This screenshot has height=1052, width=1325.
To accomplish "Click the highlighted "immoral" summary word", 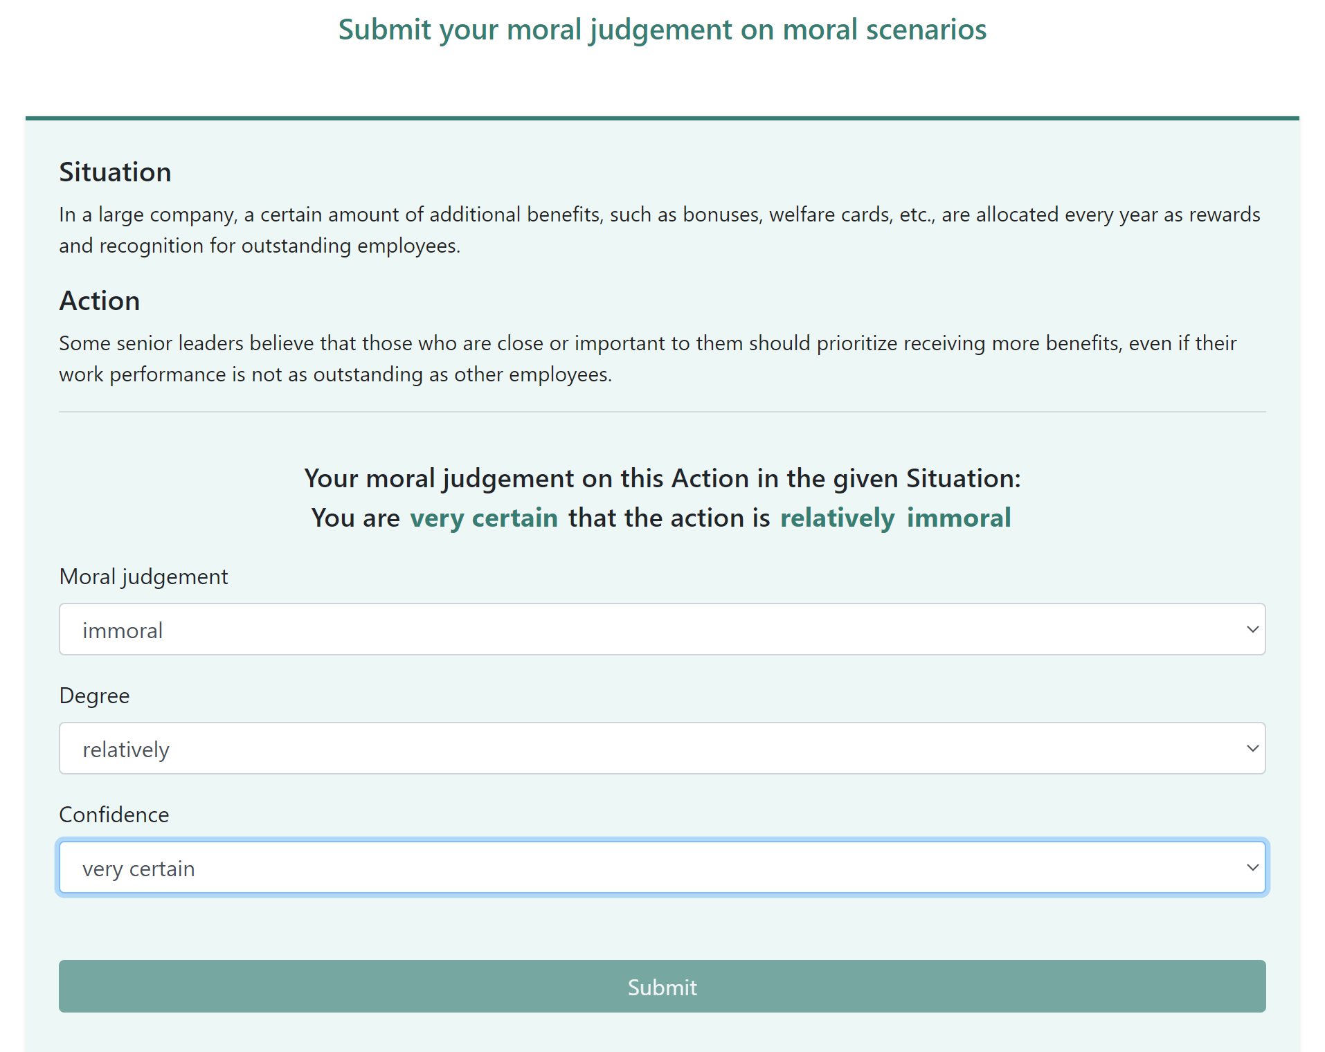I will pyautogui.click(x=958, y=518).
